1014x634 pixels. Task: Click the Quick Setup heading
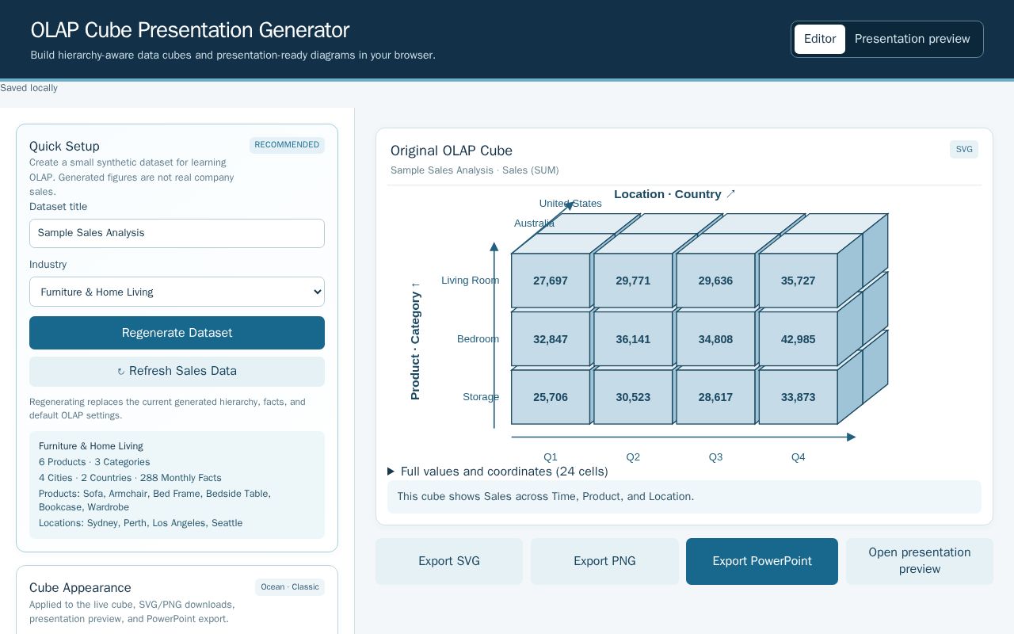click(64, 147)
